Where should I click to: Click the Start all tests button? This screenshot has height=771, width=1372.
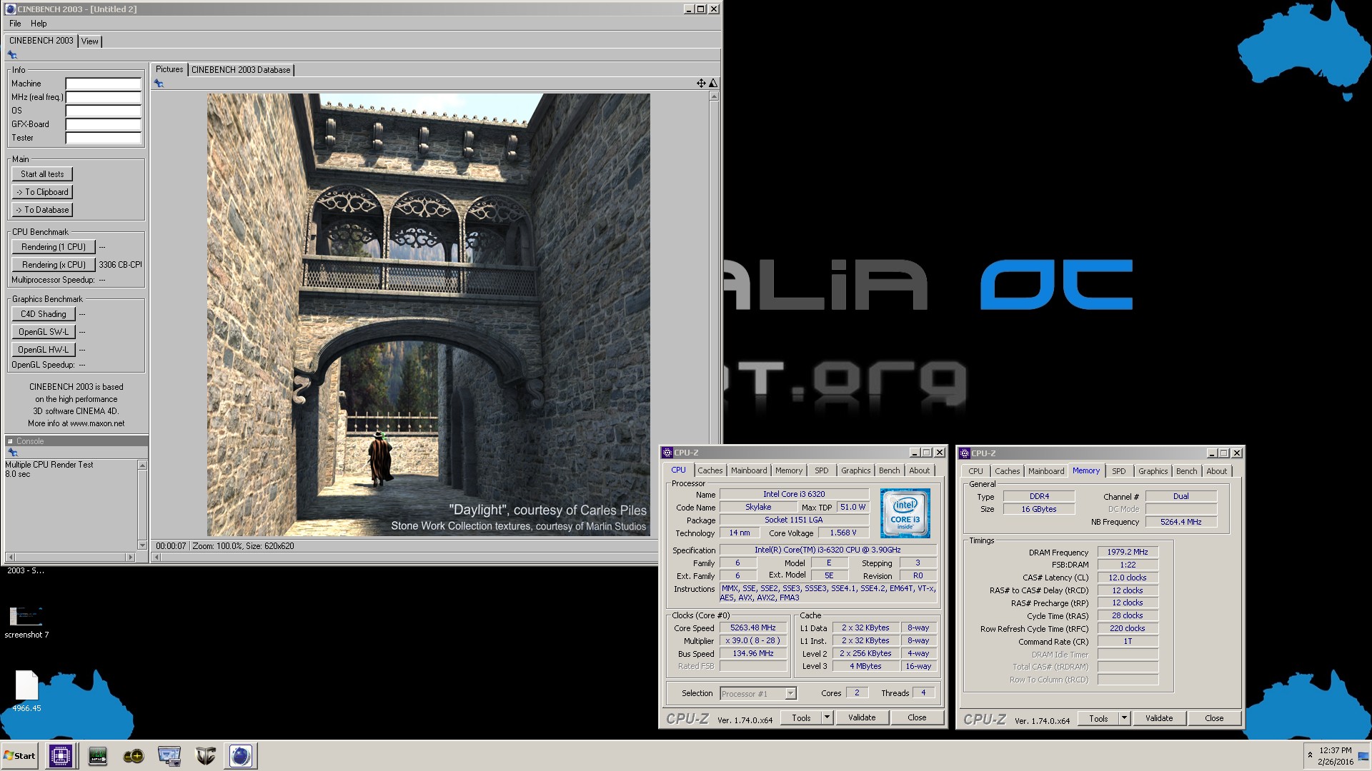tap(42, 174)
